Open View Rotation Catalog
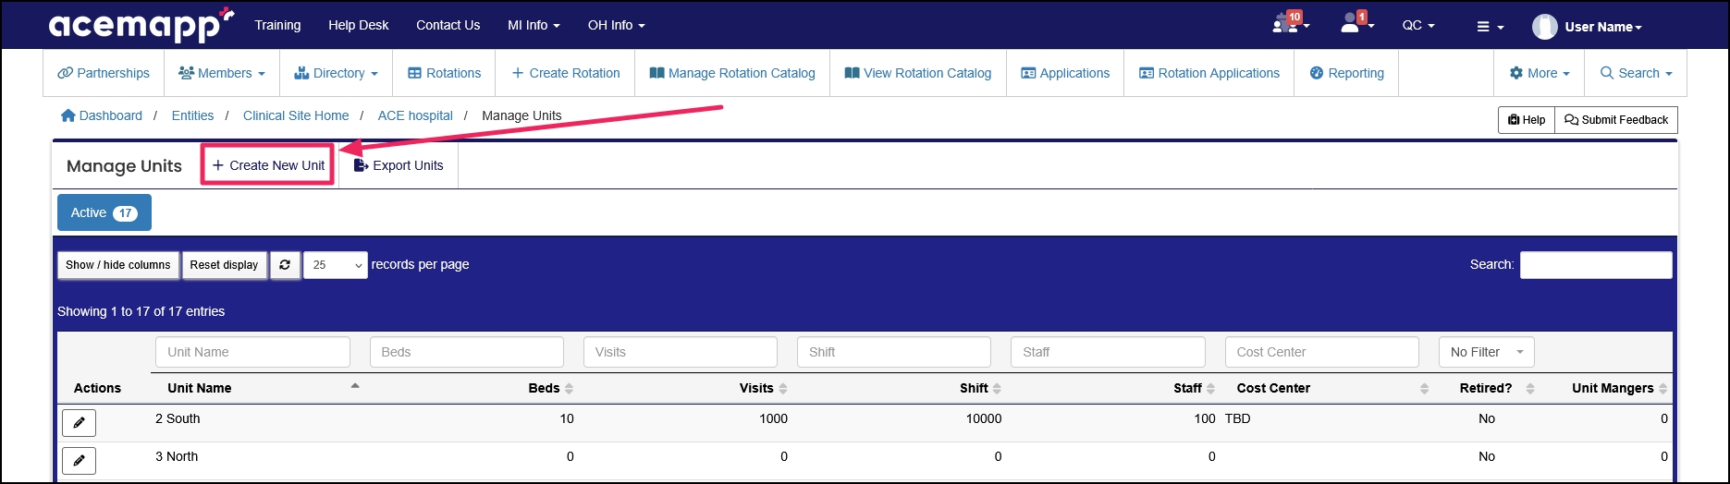 [x=918, y=73]
